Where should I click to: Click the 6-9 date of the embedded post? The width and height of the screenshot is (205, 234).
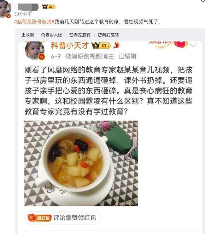pos(56,56)
